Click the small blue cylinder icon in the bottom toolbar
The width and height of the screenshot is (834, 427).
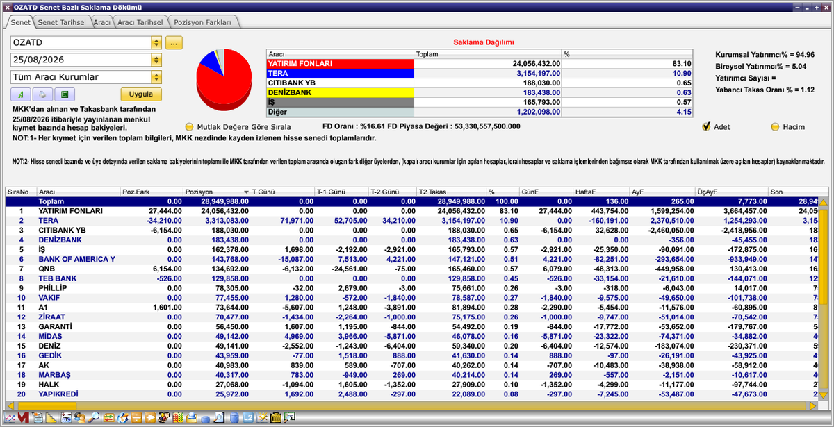[206, 419]
